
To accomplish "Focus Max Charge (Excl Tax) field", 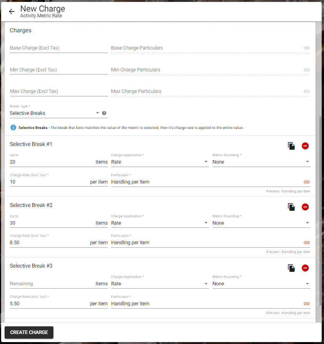I will pyautogui.click(x=59, y=91).
